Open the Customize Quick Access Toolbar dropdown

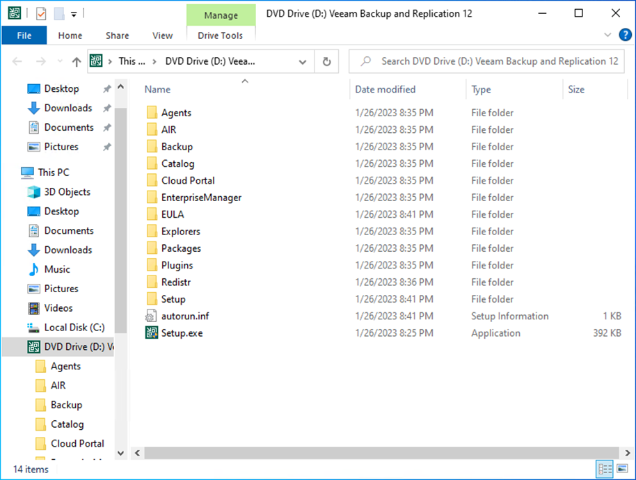coord(74,14)
